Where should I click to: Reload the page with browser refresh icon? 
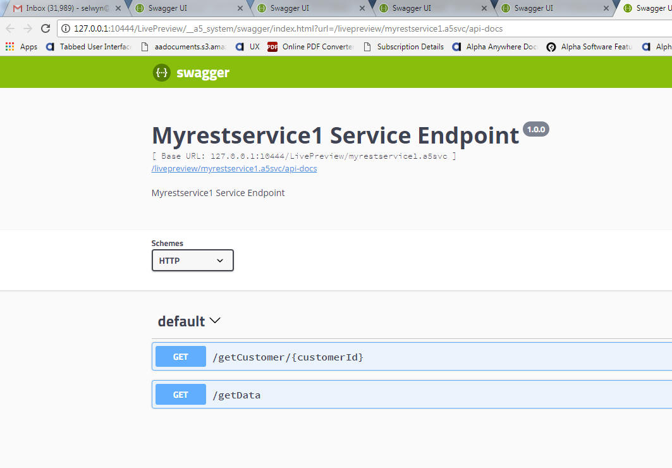[x=46, y=28]
